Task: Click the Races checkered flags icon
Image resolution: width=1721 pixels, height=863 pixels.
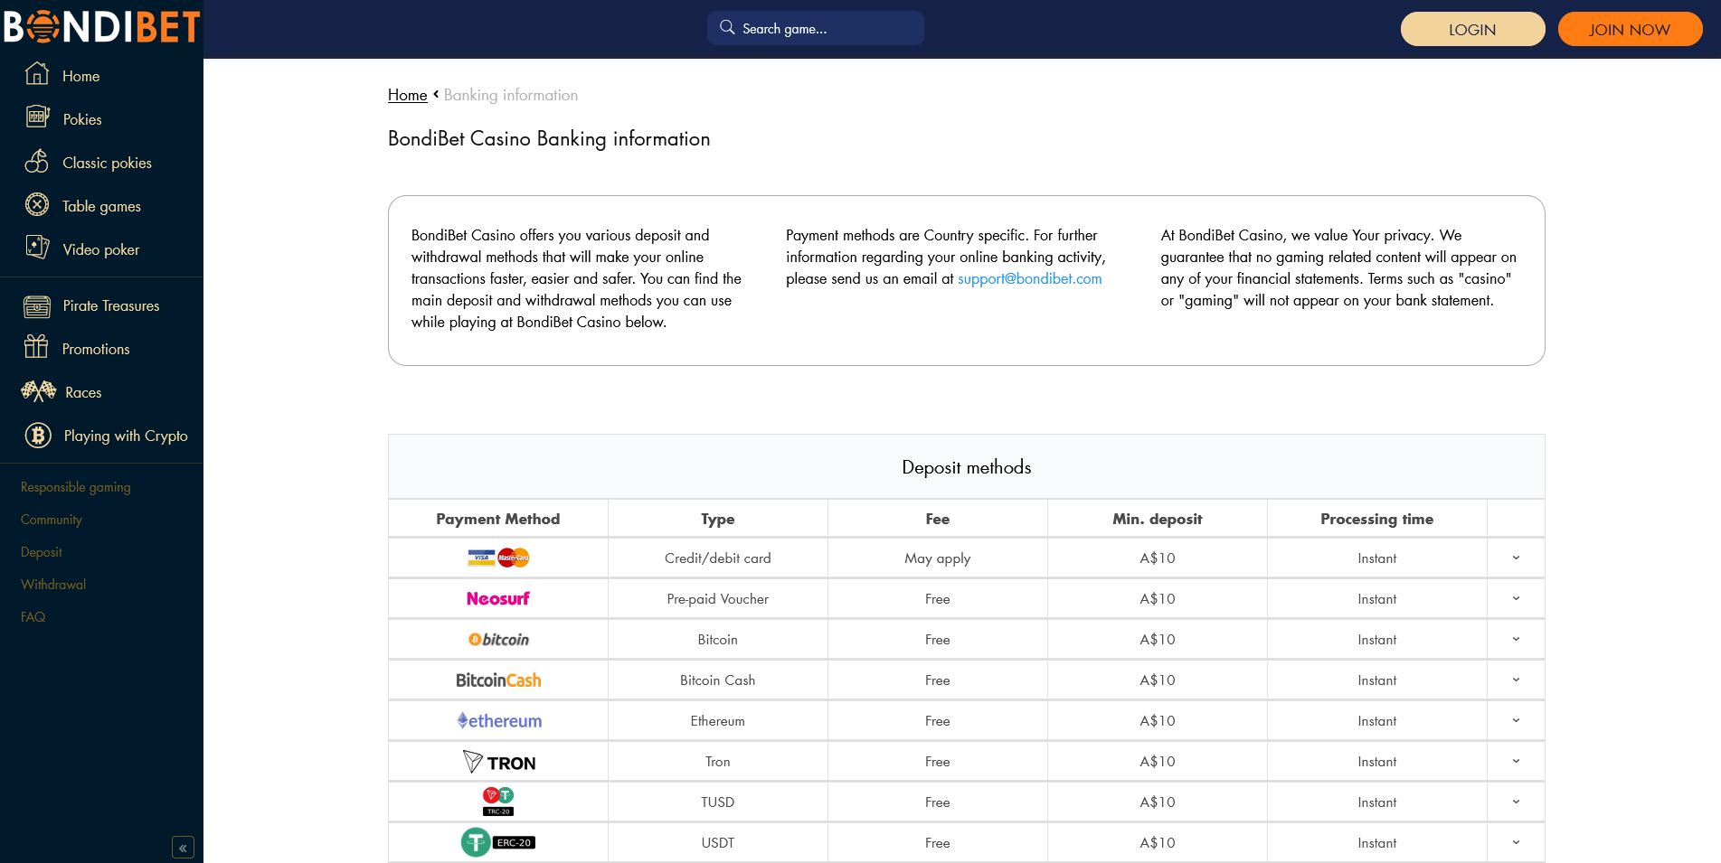Action: [38, 391]
